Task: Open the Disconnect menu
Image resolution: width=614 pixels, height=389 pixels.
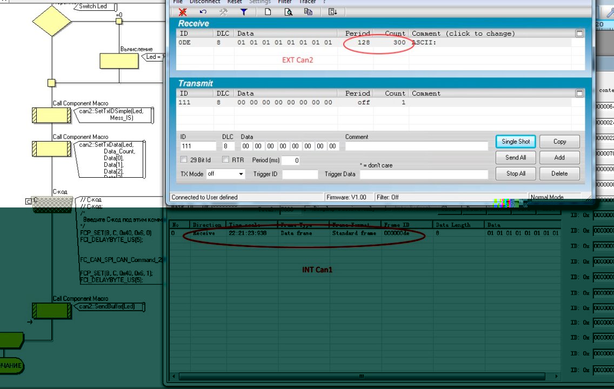Action: [204, 2]
